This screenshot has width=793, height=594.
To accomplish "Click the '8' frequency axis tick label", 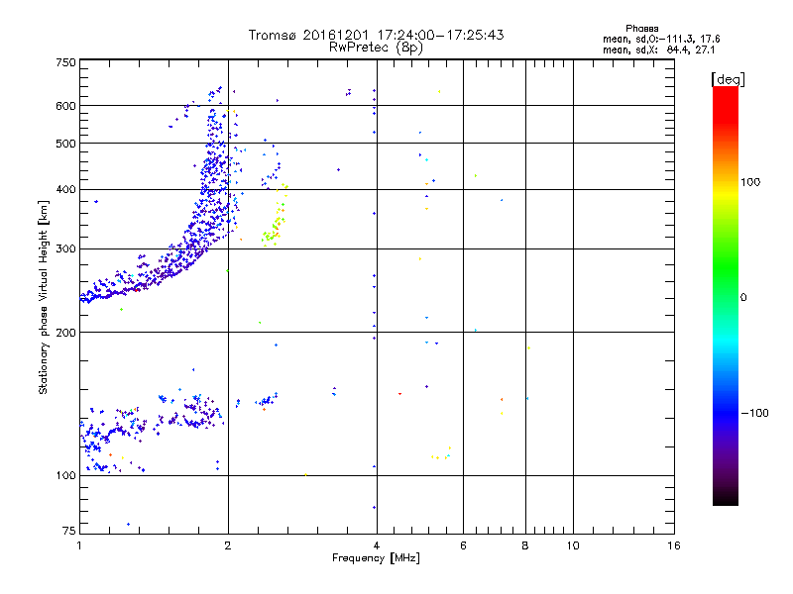I will [525, 545].
